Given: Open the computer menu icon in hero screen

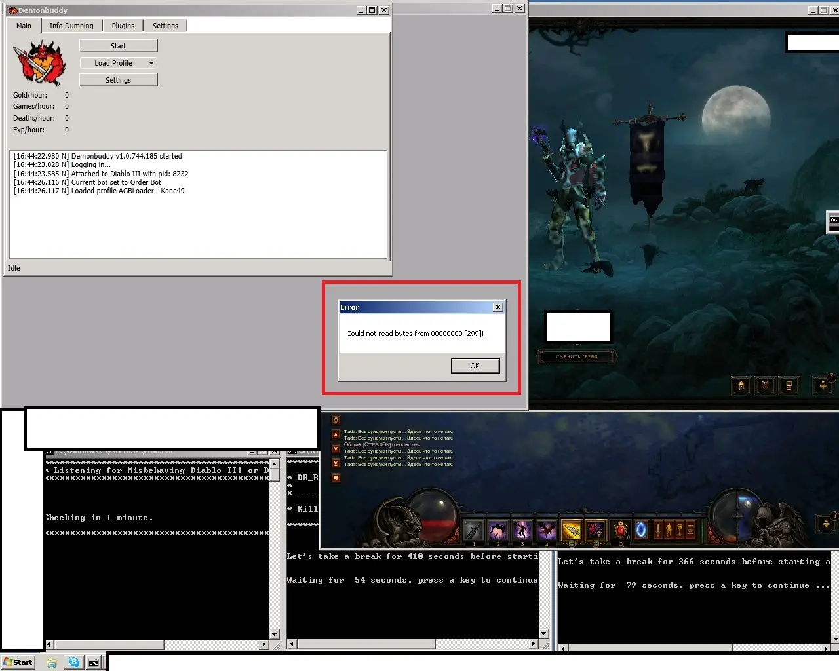Looking at the screenshot, I should 789,386.
